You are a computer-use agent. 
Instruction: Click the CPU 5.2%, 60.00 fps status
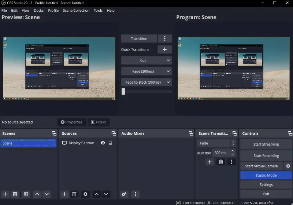pos(257,203)
